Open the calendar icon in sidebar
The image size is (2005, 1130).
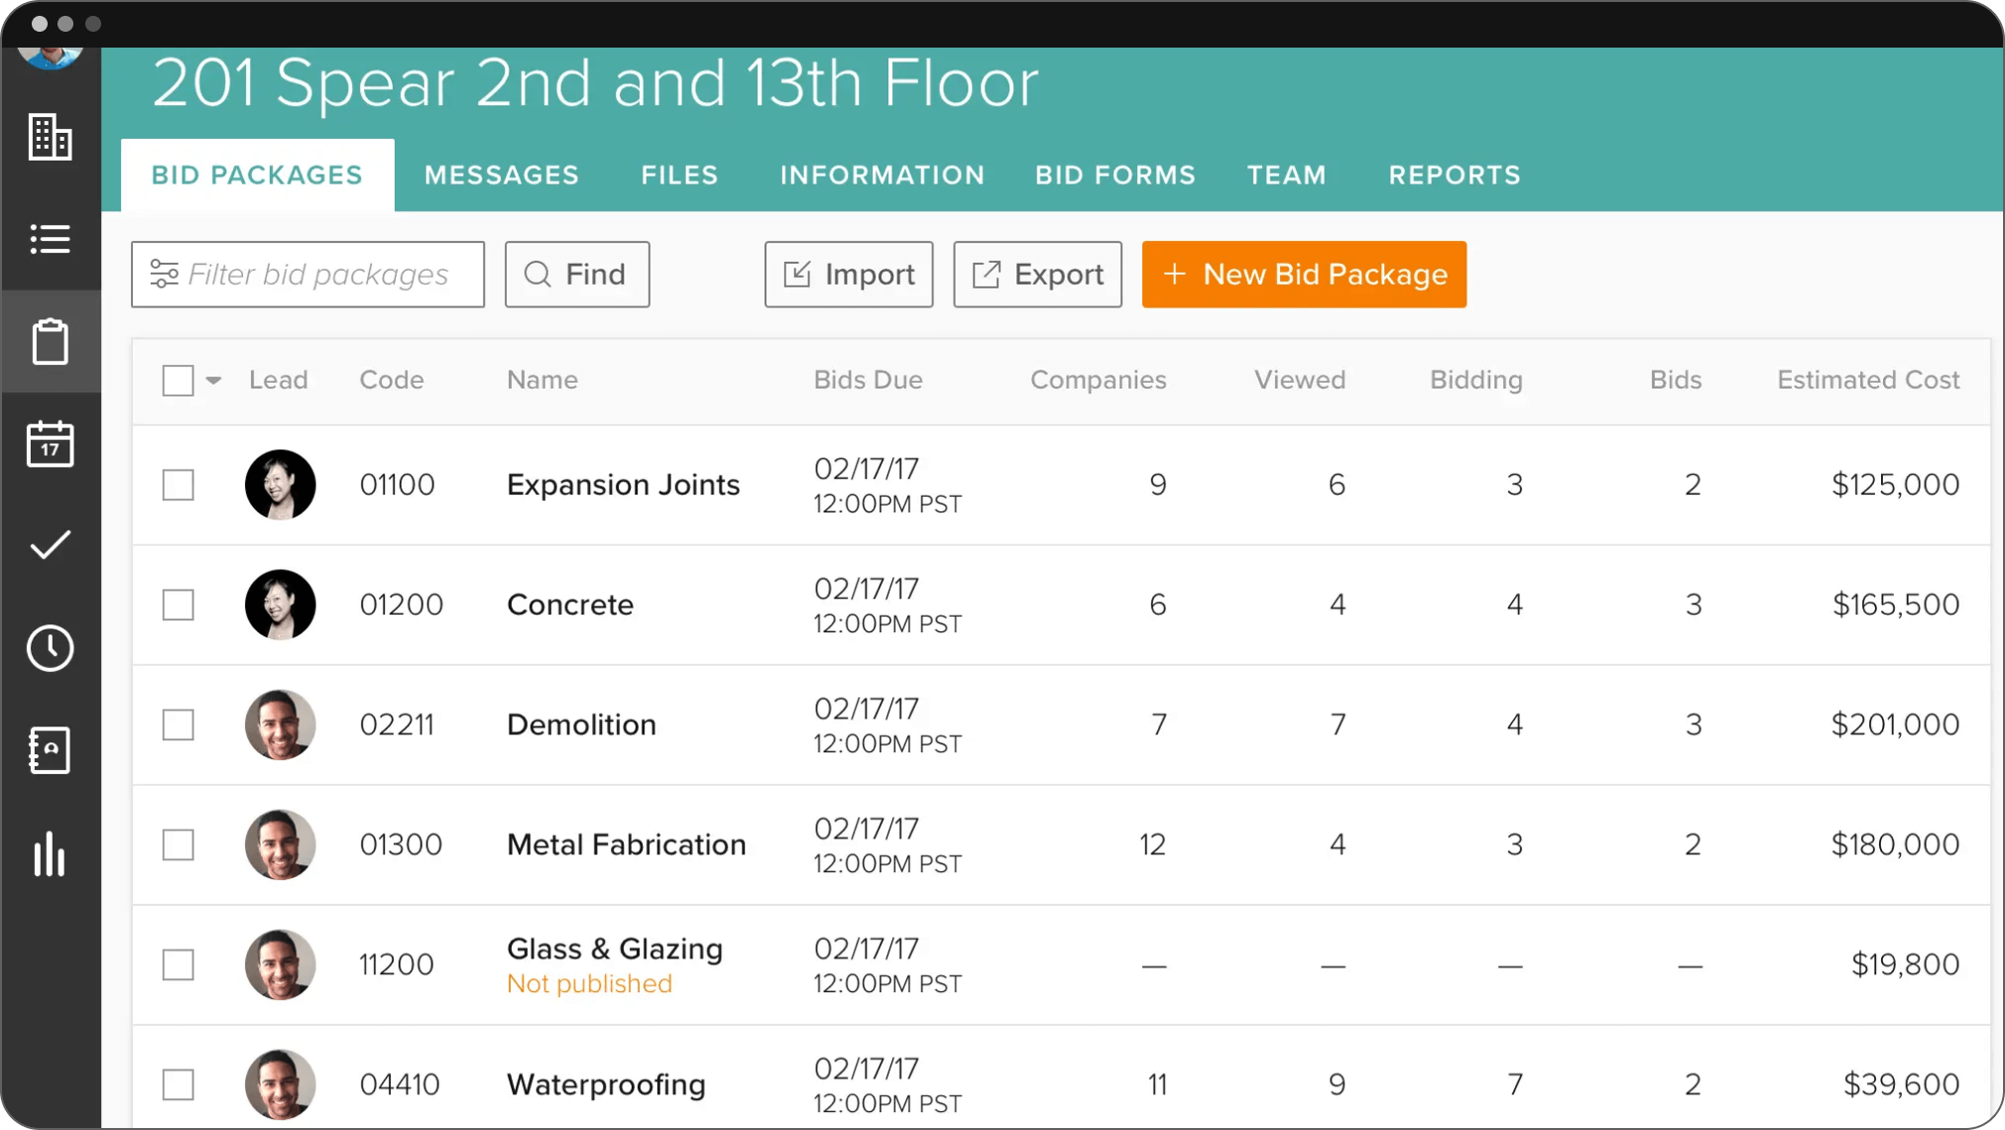pyautogui.click(x=50, y=444)
